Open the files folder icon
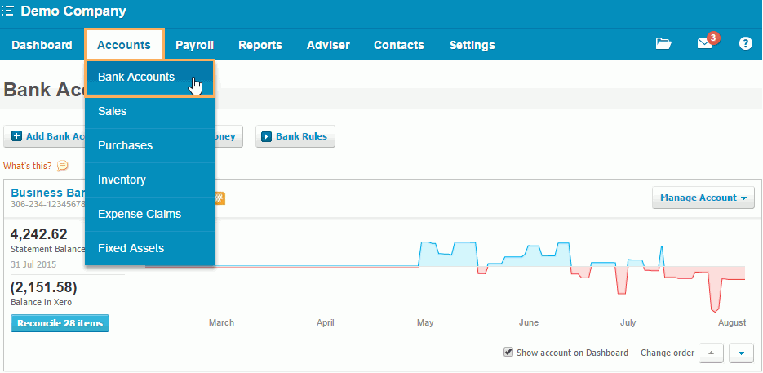 [663, 44]
